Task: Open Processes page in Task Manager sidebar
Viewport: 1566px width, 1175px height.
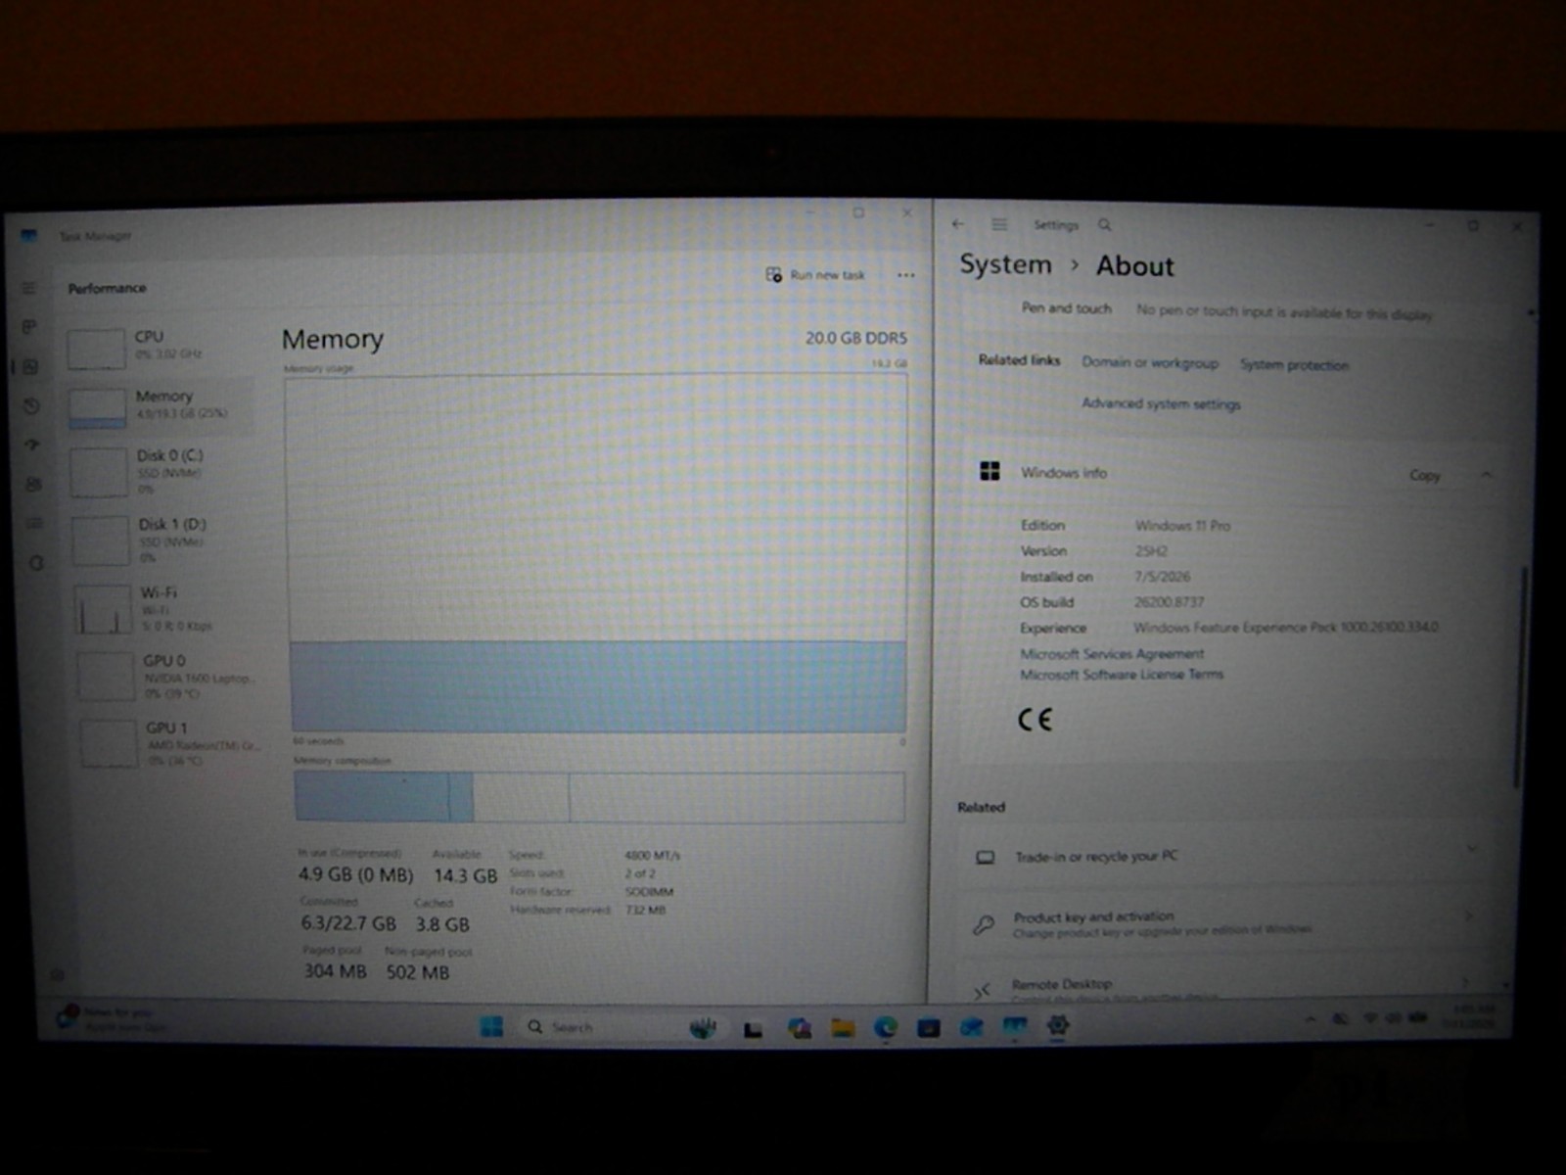Action: click(x=29, y=326)
